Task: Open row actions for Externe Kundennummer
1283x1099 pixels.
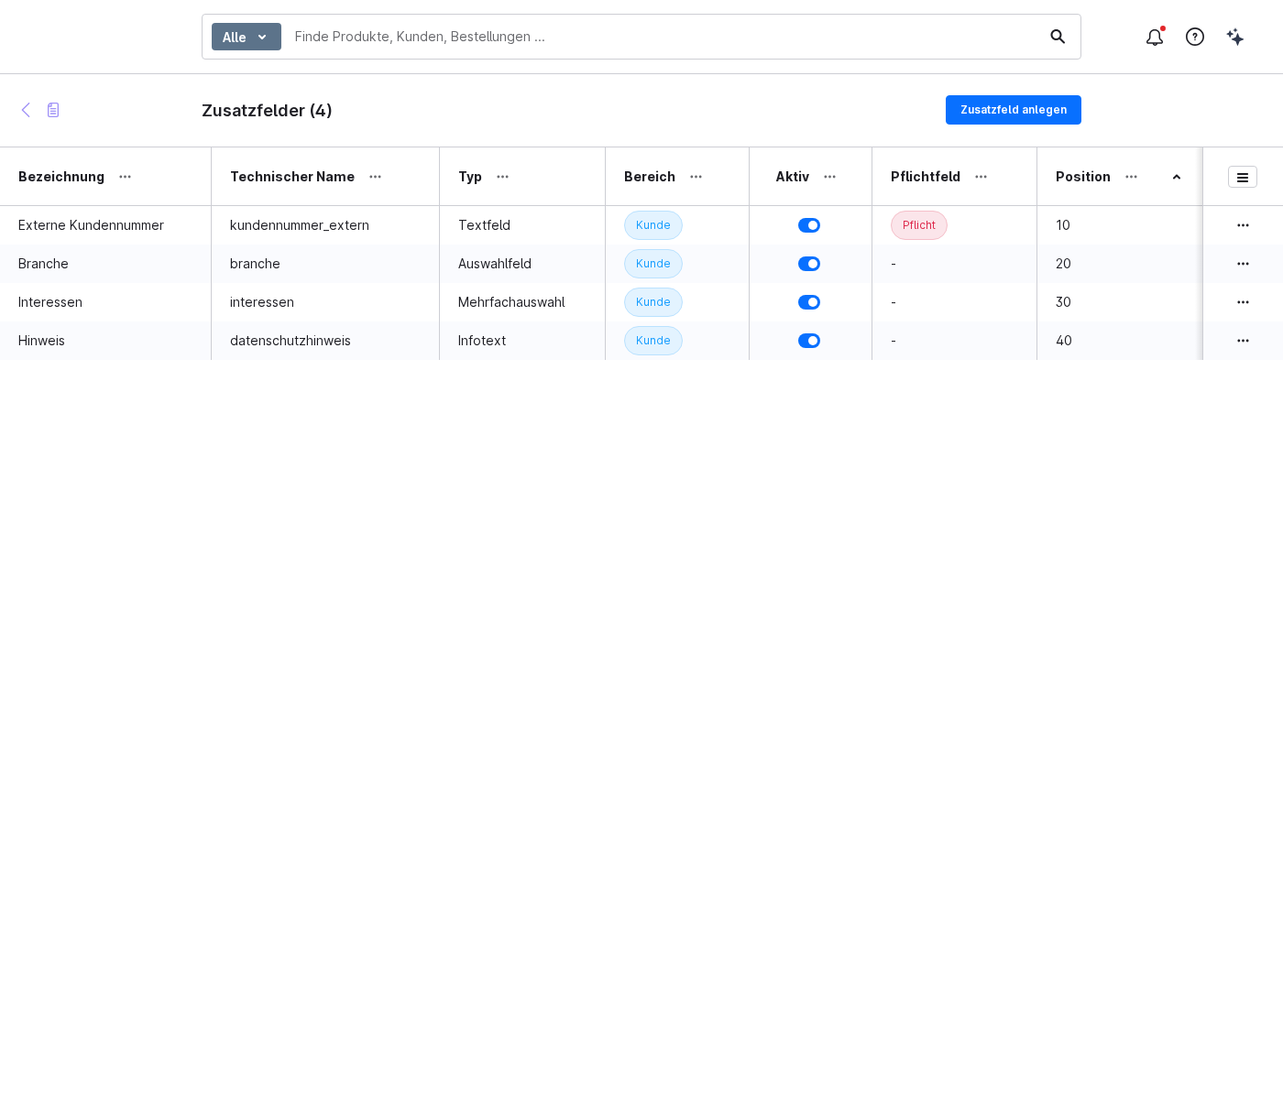Action: coord(1243,225)
